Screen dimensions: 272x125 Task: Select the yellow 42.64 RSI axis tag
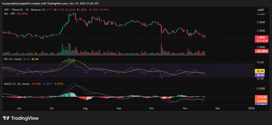260,71
